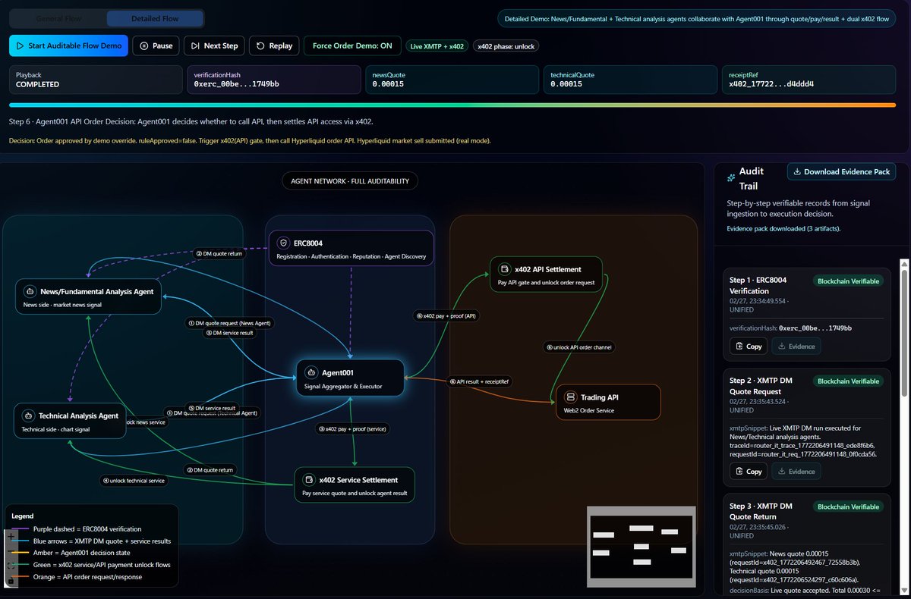Click the Agent Network Full Auditability label
Image resolution: width=911 pixels, height=599 pixels.
[349, 181]
